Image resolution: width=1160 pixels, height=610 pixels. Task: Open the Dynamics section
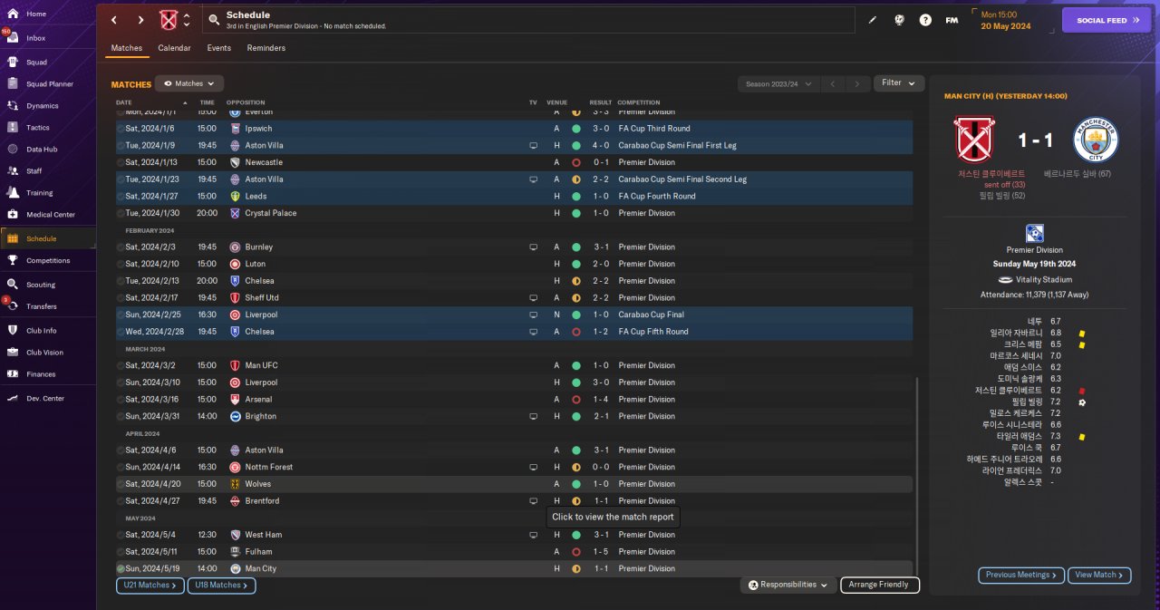point(42,106)
